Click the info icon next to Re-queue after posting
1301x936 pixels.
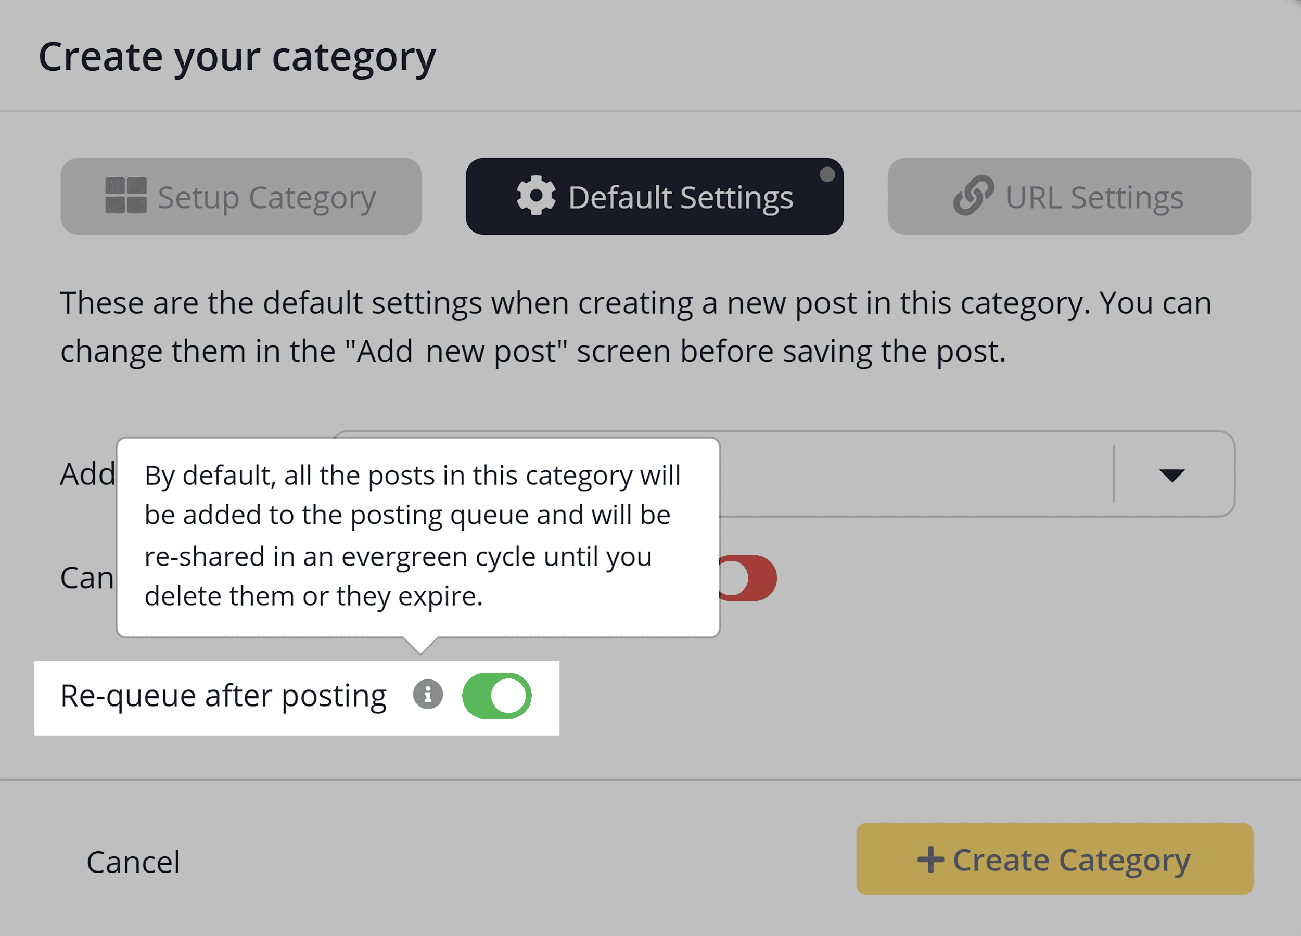(x=427, y=695)
